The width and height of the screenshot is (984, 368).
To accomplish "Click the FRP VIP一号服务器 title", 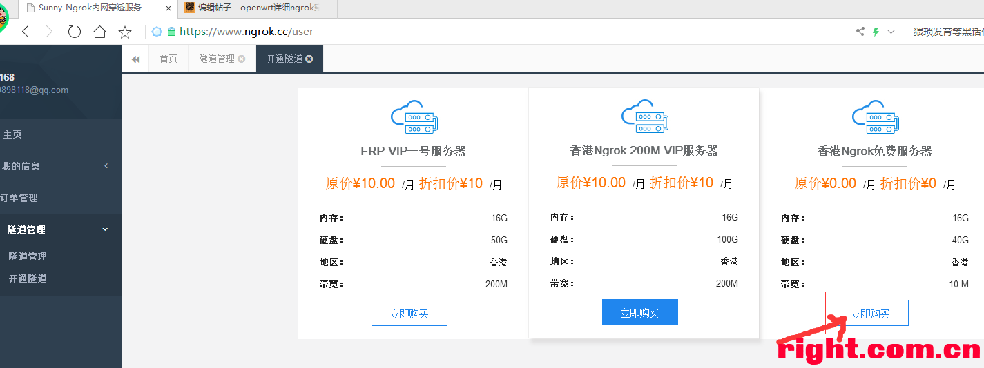I will point(414,152).
